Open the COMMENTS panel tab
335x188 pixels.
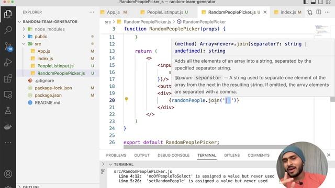(x=259, y=155)
